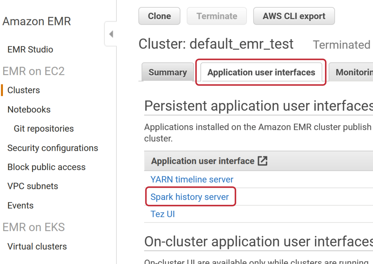The width and height of the screenshot is (373, 264).
Task: Go to EMR Studio in sidebar
Action: [30, 49]
